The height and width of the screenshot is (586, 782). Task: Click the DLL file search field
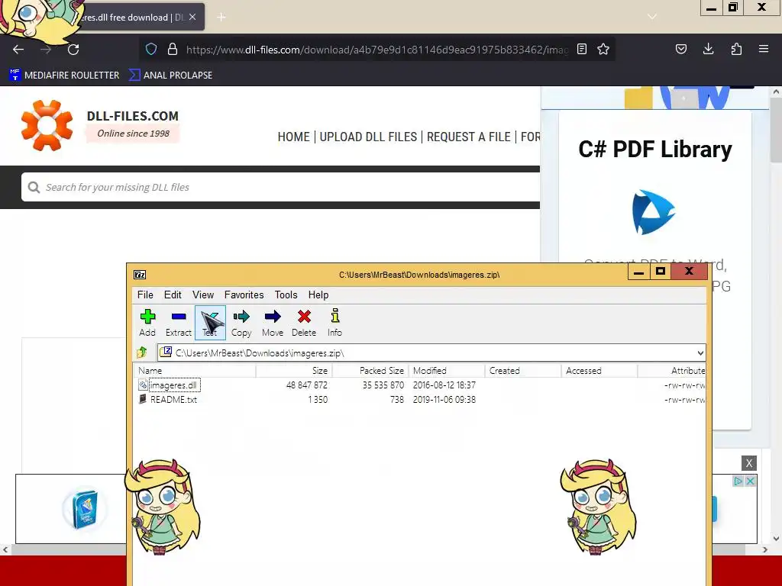(x=281, y=188)
